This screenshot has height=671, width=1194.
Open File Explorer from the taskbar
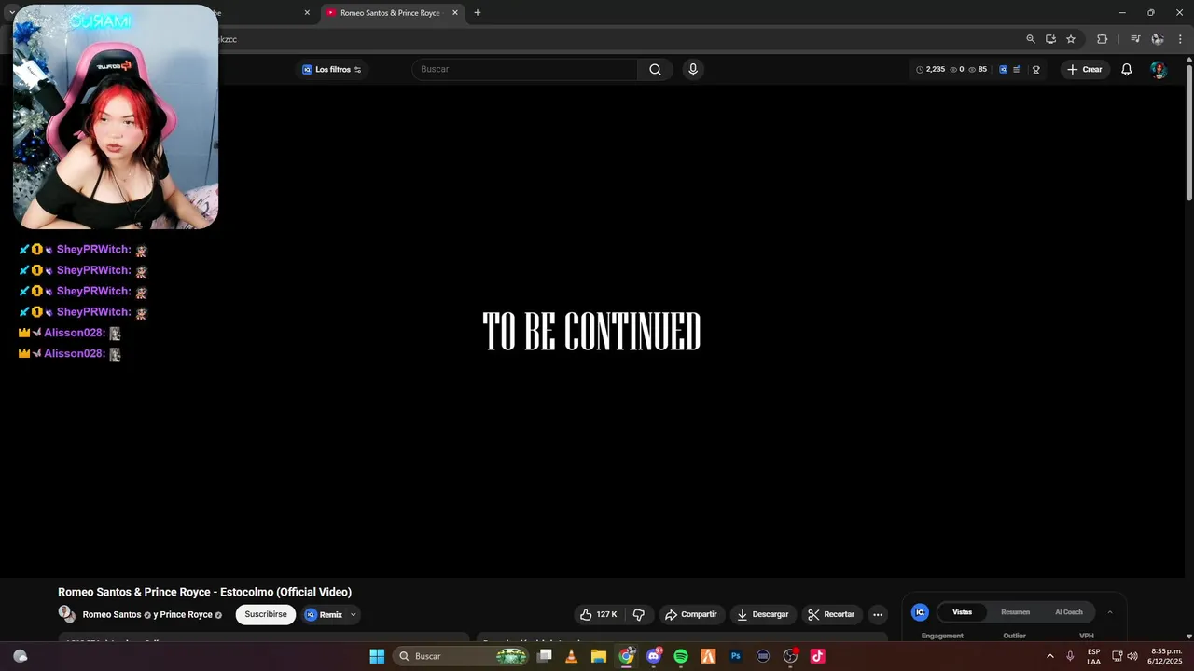[x=599, y=656]
